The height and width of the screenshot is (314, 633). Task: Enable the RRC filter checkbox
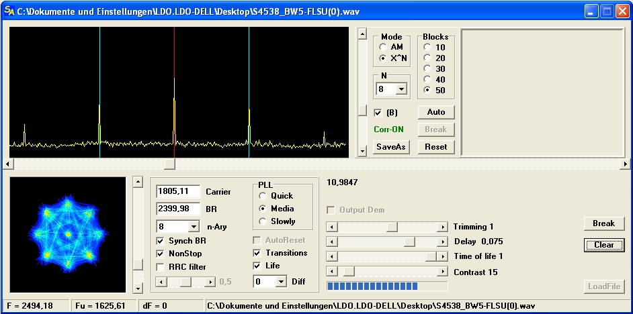pos(161,267)
